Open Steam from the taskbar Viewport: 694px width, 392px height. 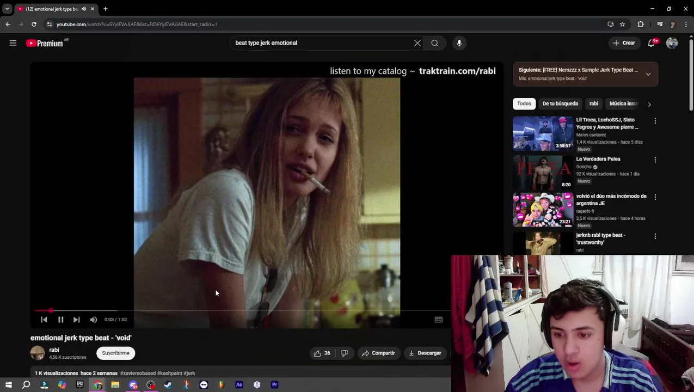coord(168,385)
